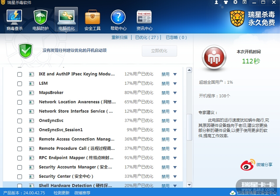Click the service icon beside Network Location Awareness
The image size is (280, 196).
31,102
